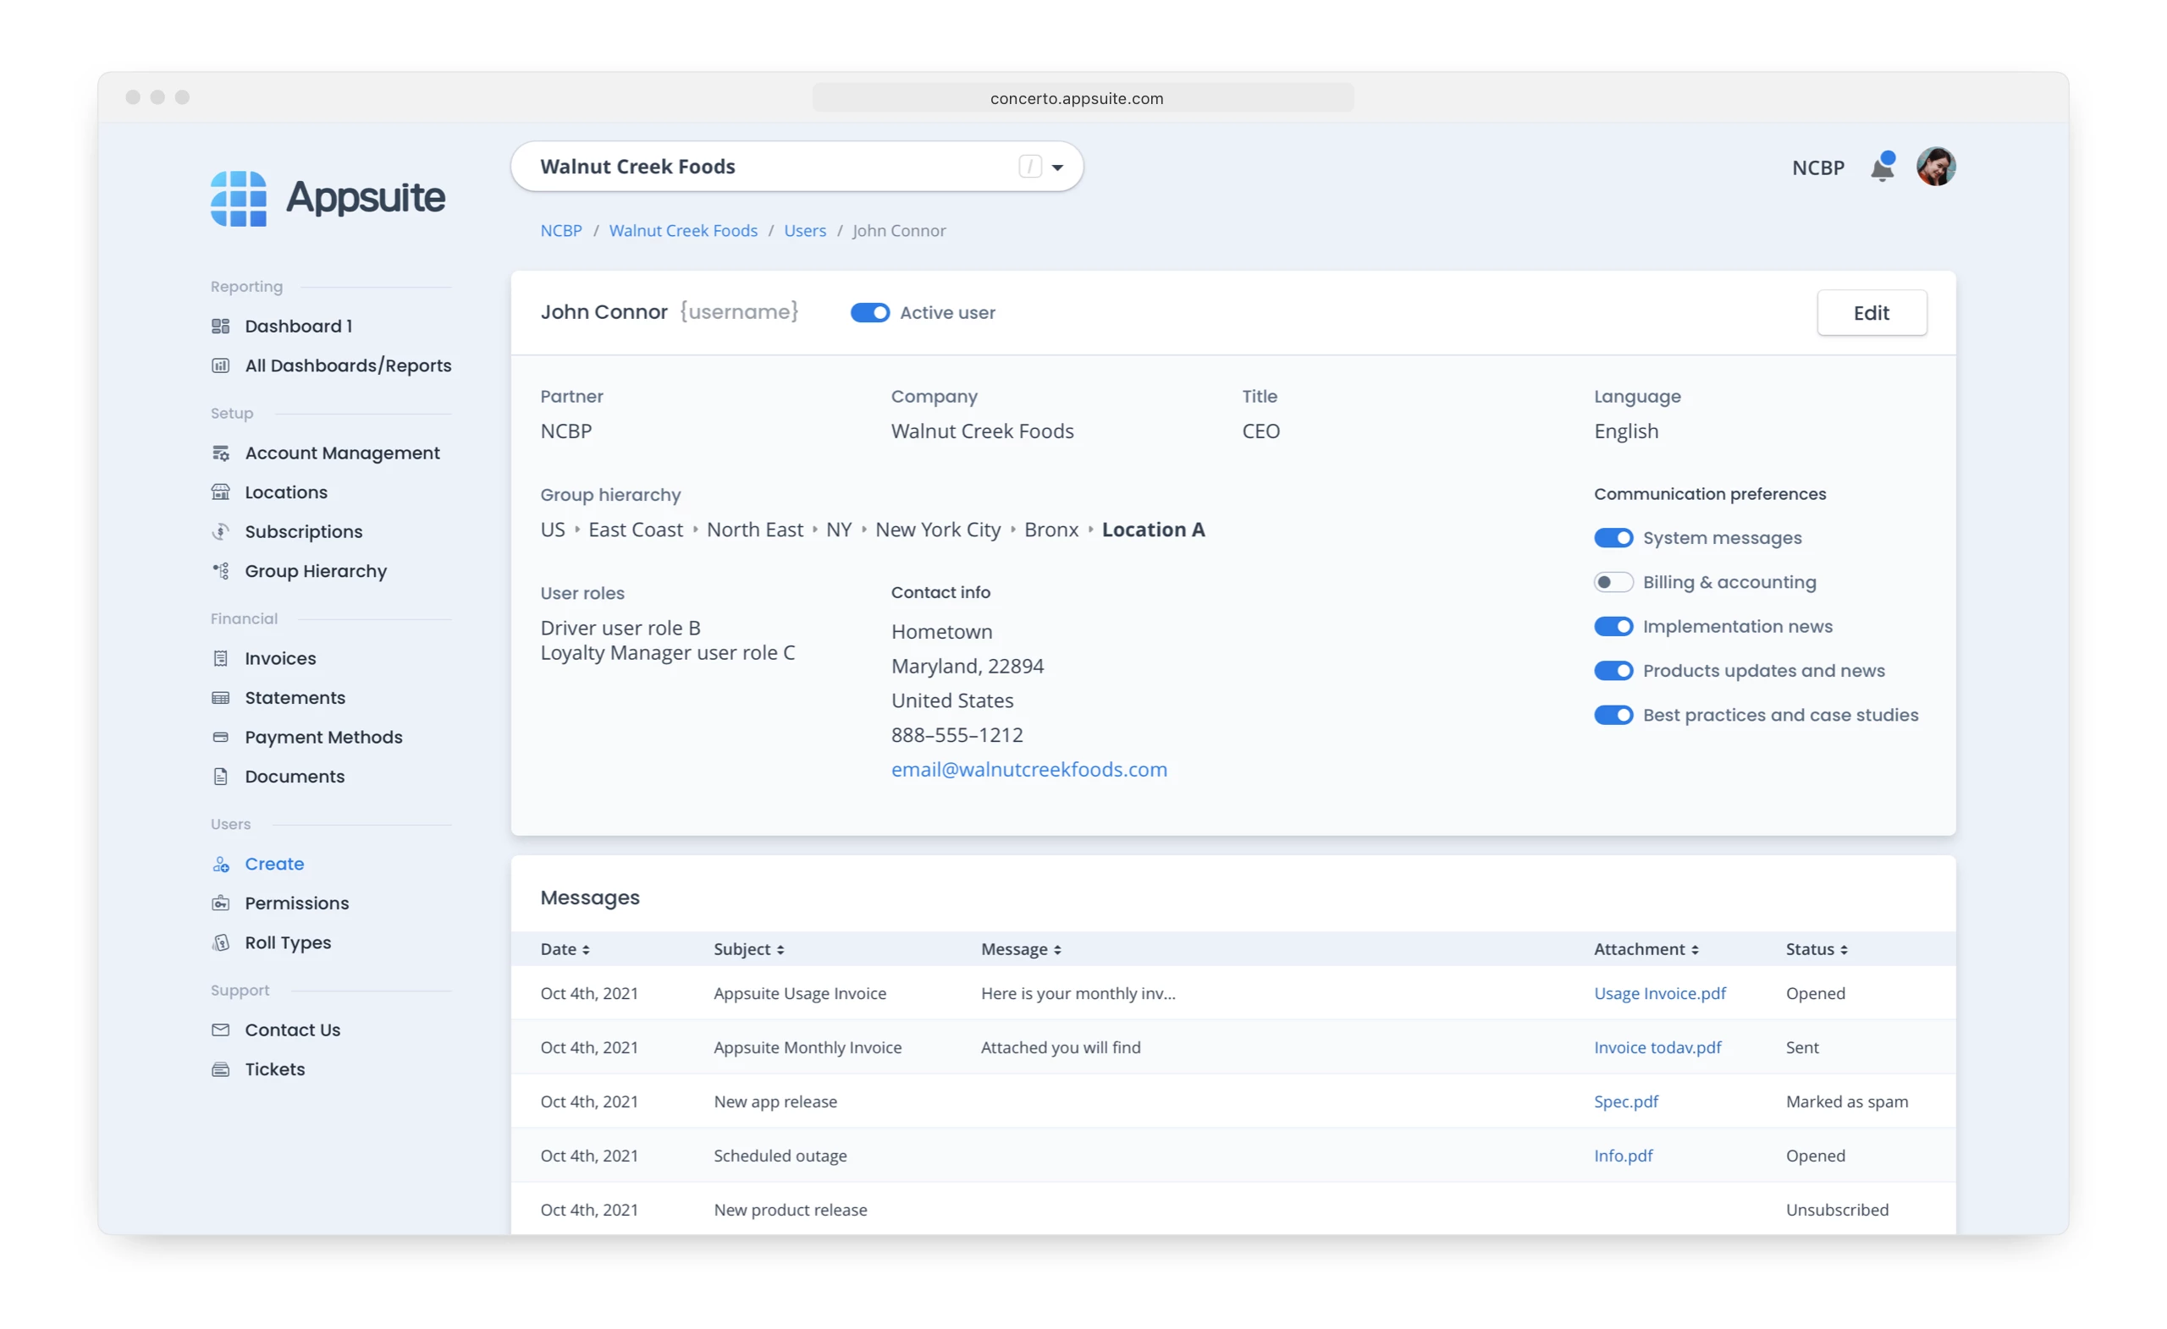Click the Group Hierarchy sidebar icon

[x=221, y=571]
